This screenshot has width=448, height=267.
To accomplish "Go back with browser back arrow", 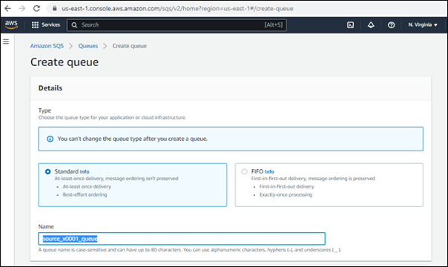I will click(x=7, y=8).
